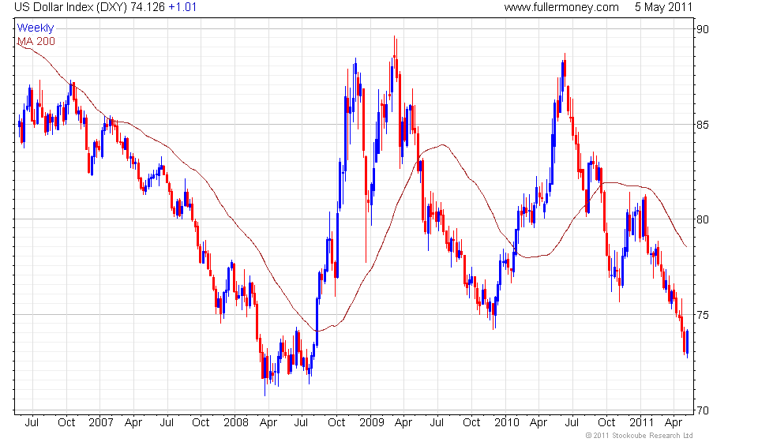The height and width of the screenshot is (442, 758).
Task: Click the Weekly legend label
Action: (36, 28)
